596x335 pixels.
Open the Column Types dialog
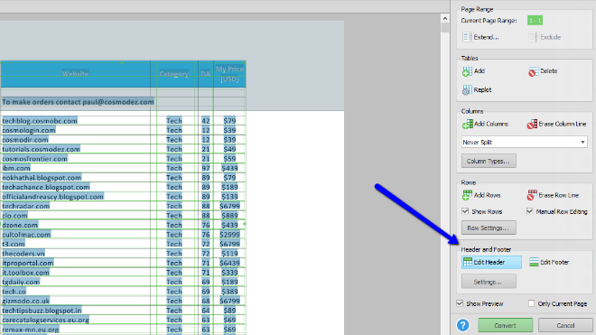pyautogui.click(x=489, y=161)
